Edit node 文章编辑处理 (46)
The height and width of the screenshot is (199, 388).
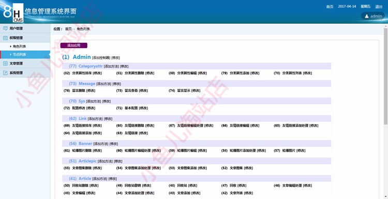[x=308, y=186]
